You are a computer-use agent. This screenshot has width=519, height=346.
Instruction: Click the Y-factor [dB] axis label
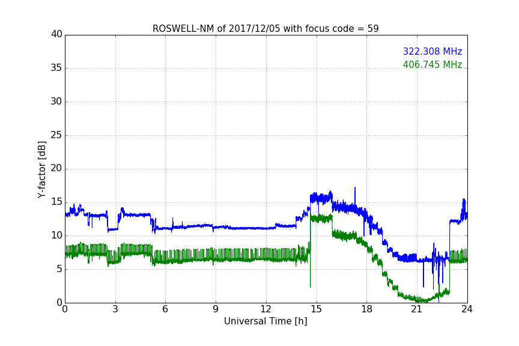(x=41, y=170)
